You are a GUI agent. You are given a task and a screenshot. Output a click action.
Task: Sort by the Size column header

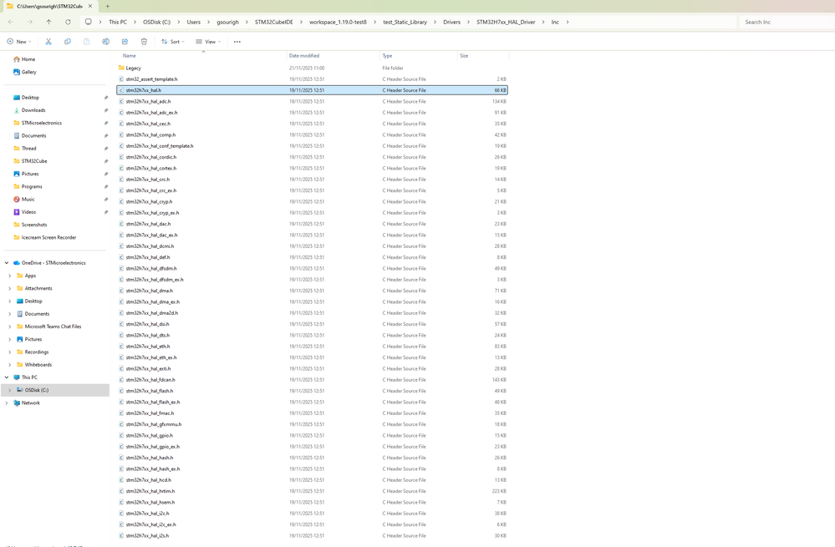(483, 56)
